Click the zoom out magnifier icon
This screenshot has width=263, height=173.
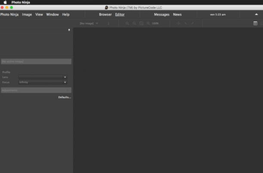pos(134,23)
